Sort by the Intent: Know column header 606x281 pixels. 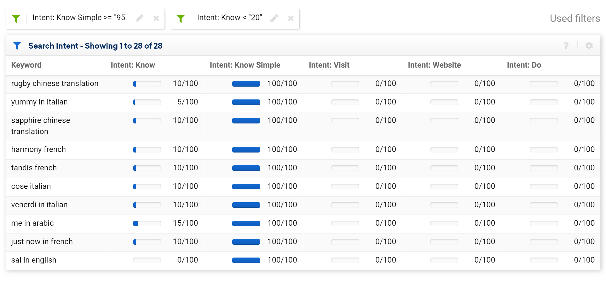[133, 65]
